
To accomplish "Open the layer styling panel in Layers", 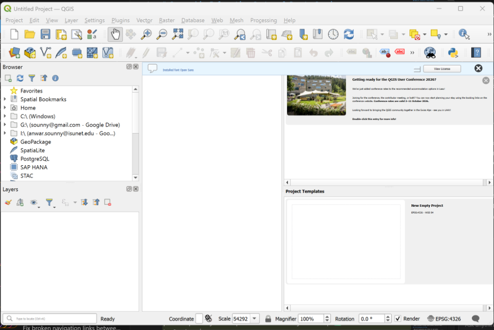I will coord(8,202).
